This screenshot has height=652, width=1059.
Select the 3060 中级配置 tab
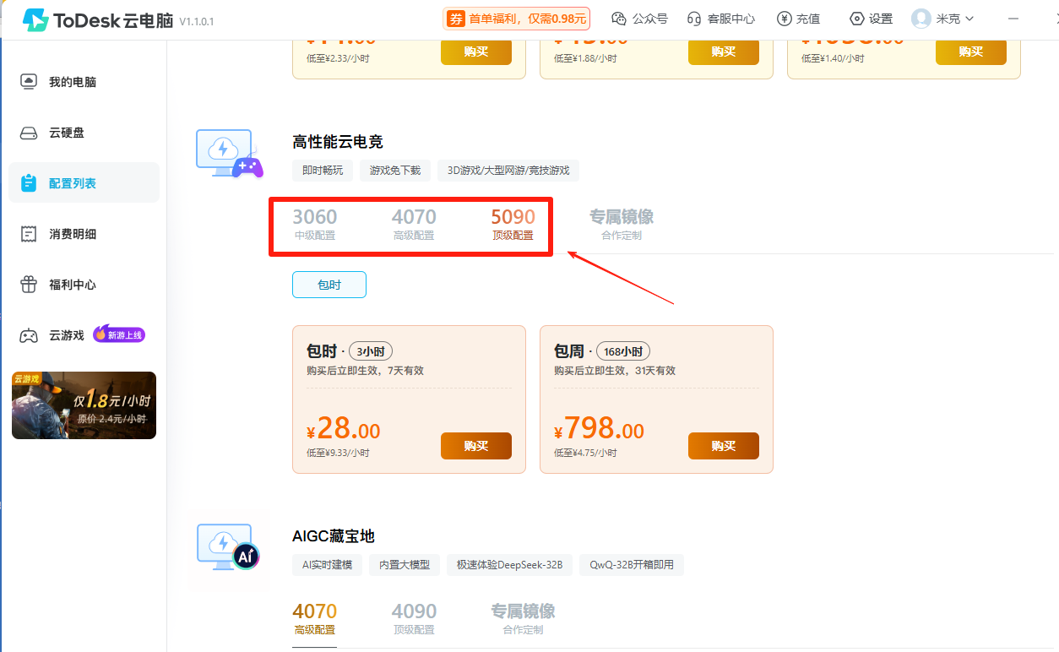coord(315,224)
